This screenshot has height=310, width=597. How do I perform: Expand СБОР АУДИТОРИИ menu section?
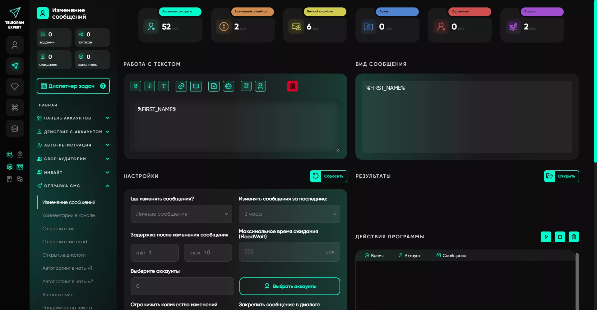point(73,159)
